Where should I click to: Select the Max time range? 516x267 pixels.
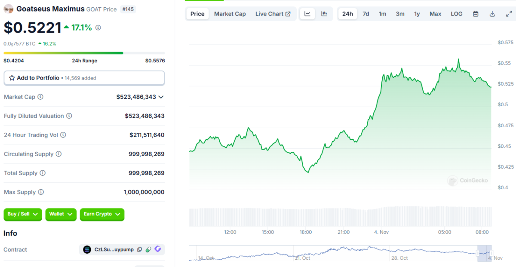[x=436, y=14]
